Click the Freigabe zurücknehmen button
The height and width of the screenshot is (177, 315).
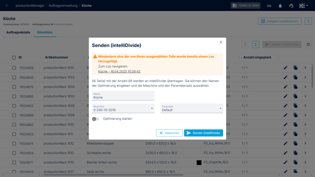280,21
